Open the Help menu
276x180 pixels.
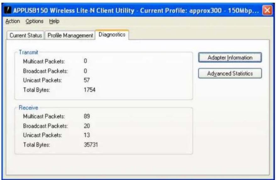pos(54,21)
